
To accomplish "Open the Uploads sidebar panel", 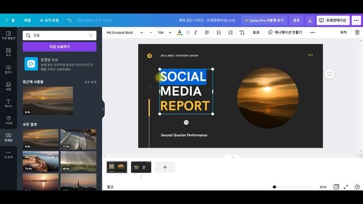I will coord(9,69).
